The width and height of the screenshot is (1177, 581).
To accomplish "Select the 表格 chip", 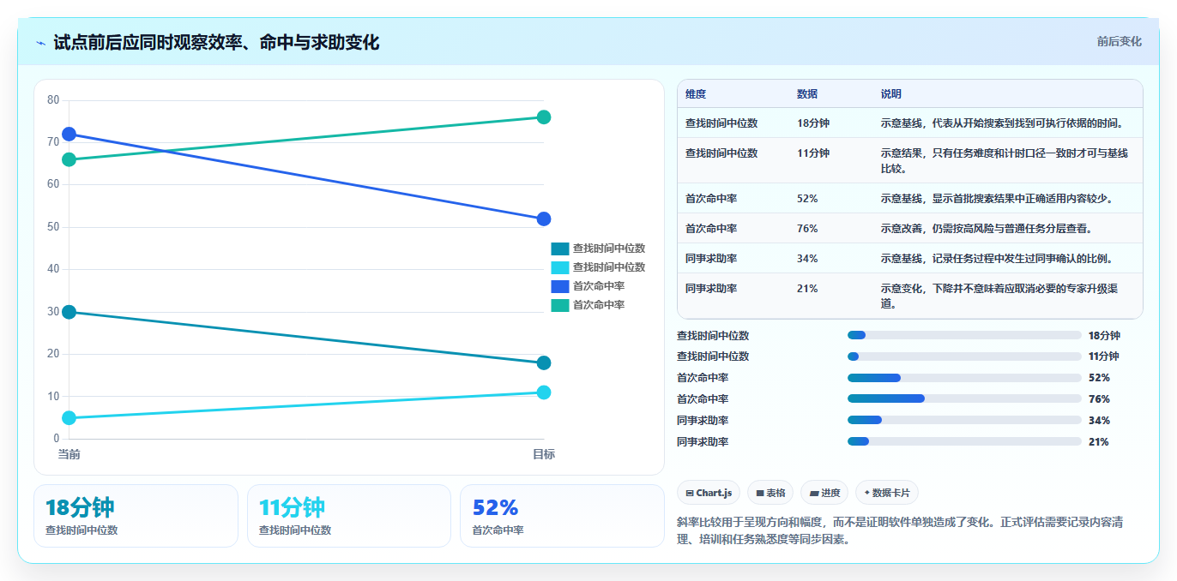I will 770,493.
